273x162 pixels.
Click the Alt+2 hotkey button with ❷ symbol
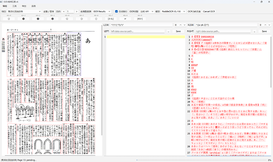point(38,19)
